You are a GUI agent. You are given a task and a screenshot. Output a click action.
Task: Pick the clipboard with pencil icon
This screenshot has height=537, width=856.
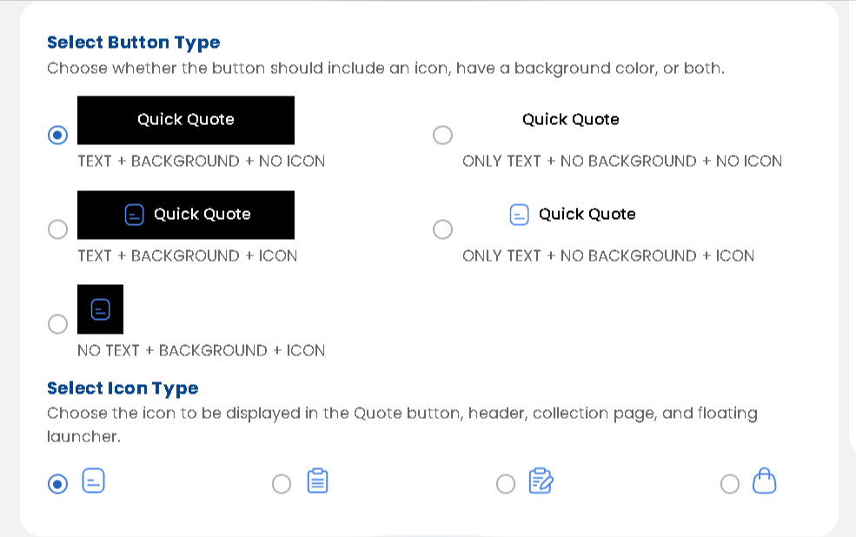(541, 481)
